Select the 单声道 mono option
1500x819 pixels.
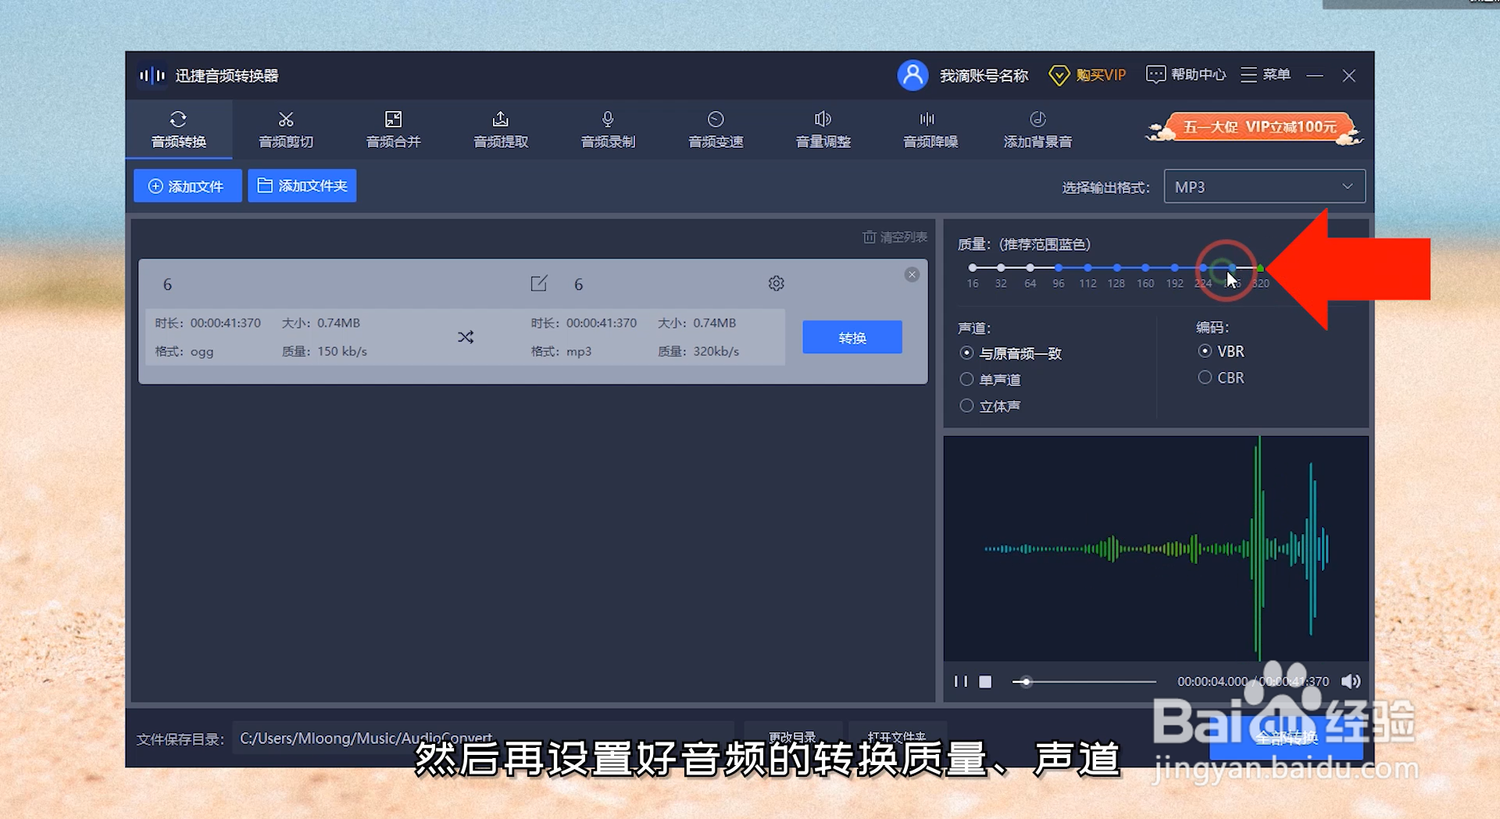(990, 380)
